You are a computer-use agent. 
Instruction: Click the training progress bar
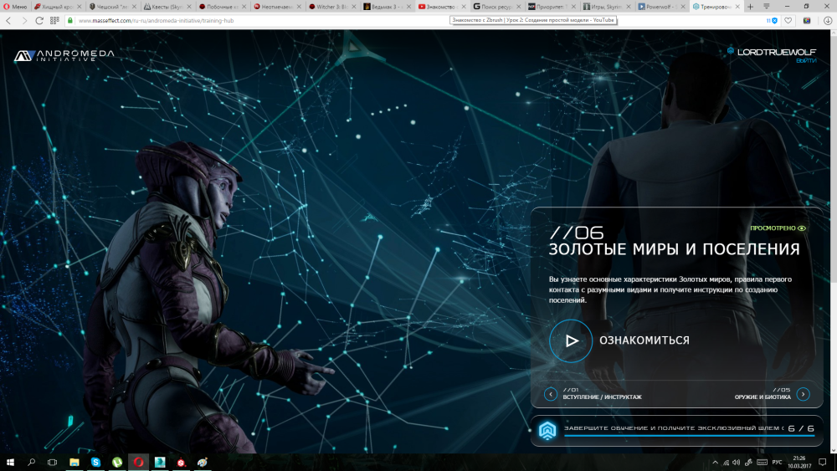(689, 436)
